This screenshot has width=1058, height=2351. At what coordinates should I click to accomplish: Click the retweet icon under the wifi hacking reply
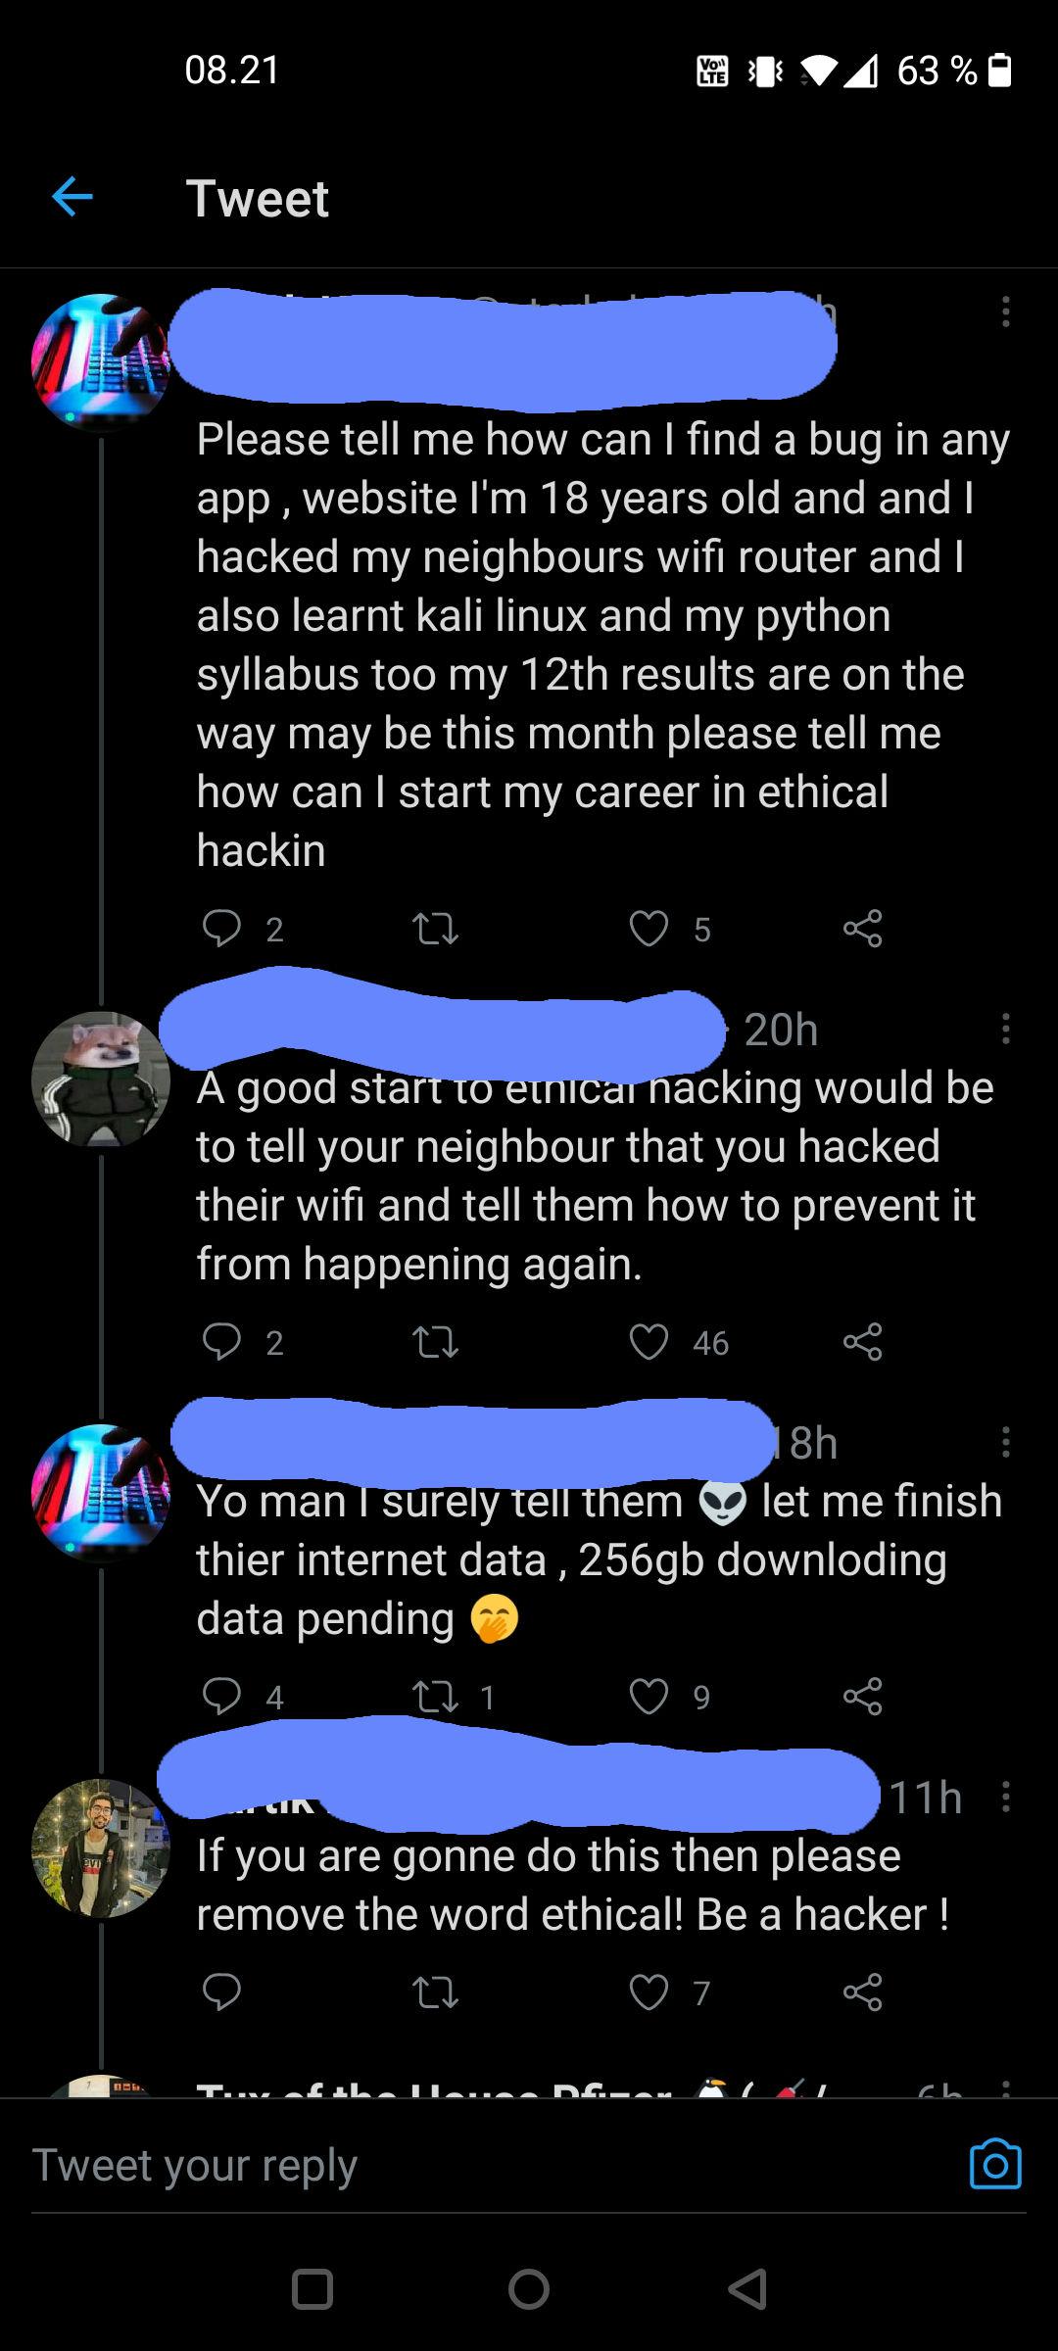coord(435,1343)
